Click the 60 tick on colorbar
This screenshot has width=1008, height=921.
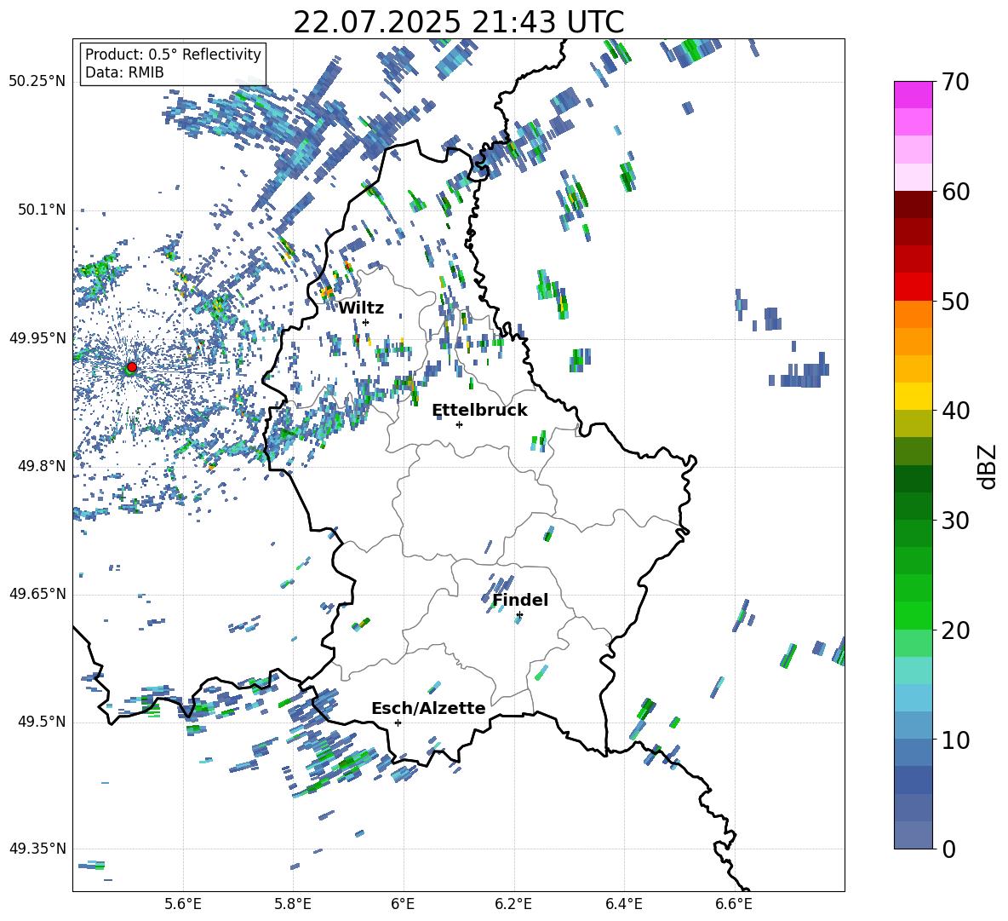[x=955, y=192]
